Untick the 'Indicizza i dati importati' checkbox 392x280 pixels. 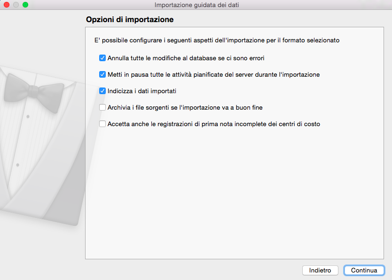(102, 91)
